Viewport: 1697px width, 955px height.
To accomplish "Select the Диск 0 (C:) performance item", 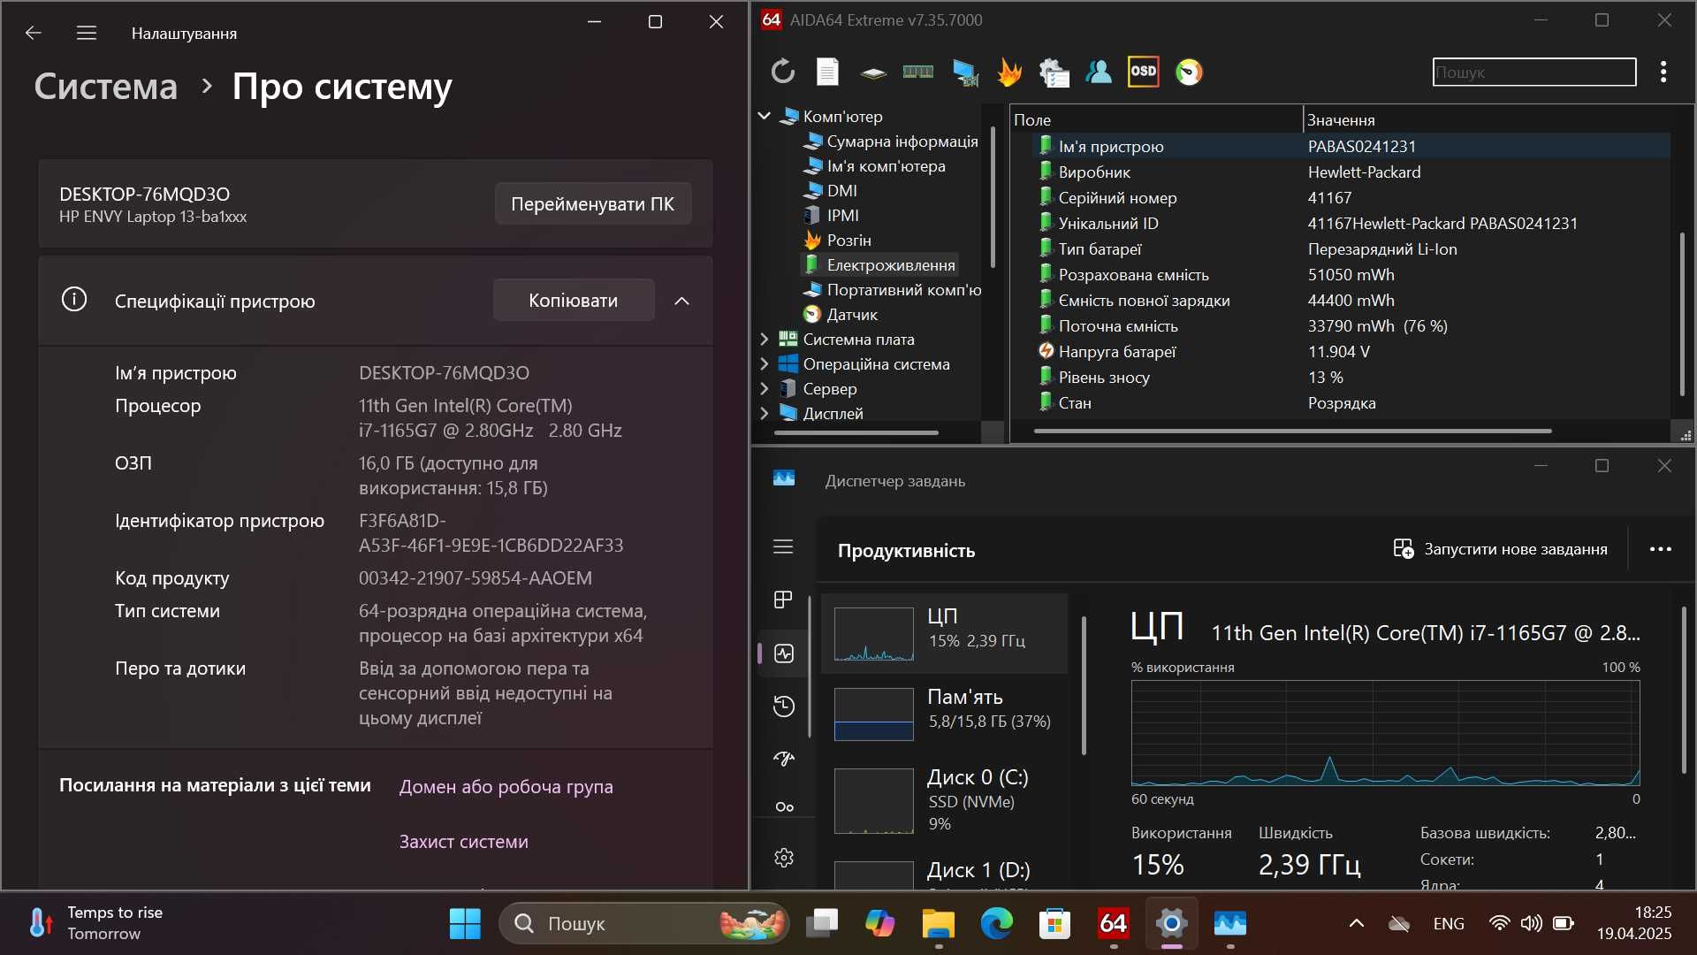I will [945, 801].
